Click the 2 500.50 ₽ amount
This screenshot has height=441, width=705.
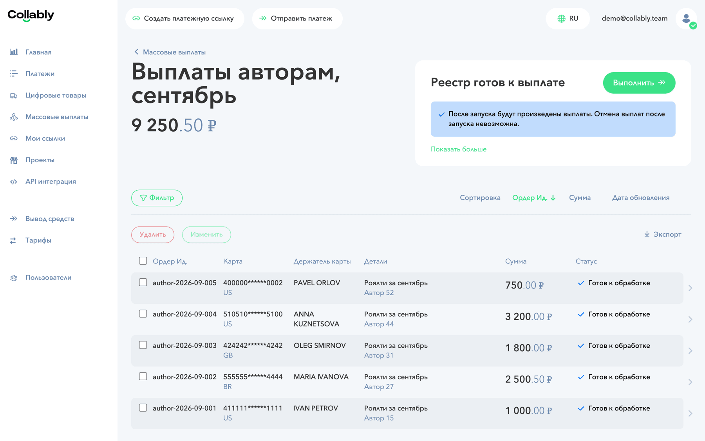pyautogui.click(x=528, y=379)
